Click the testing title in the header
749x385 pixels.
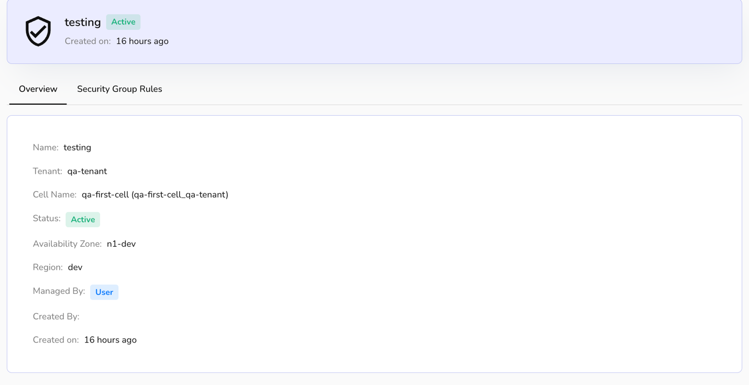pyautogui.click(x=83, y=23)
